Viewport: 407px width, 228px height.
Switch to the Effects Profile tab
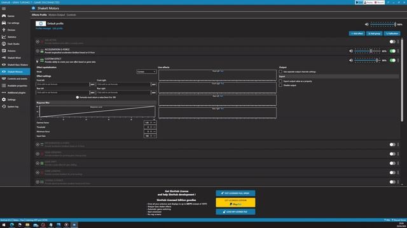pyautogui.click(x=39, y=15)
